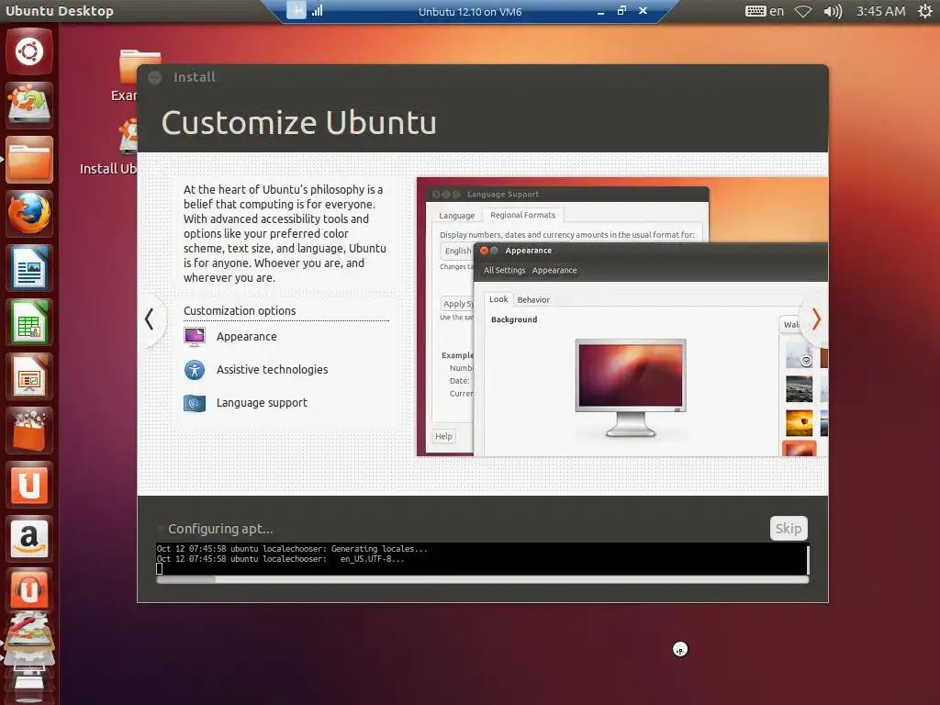Image resolution: width=940 pixels, height=705 pixels.
Task: Click Apply System-Wide button in Language Support
Action: pos(457,303)
